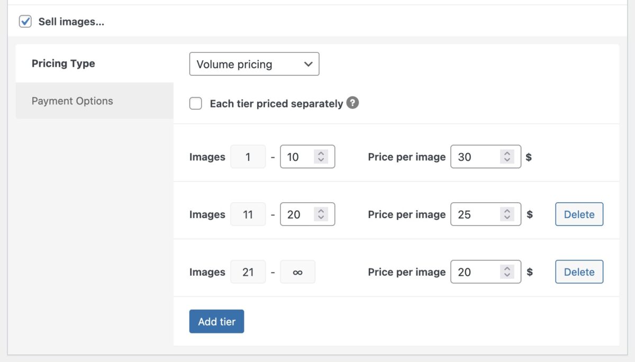Screen dimensions: 635x362
Task: Enable Each tier priced separately
Action: pyautogui.click(x=196, y=103)
